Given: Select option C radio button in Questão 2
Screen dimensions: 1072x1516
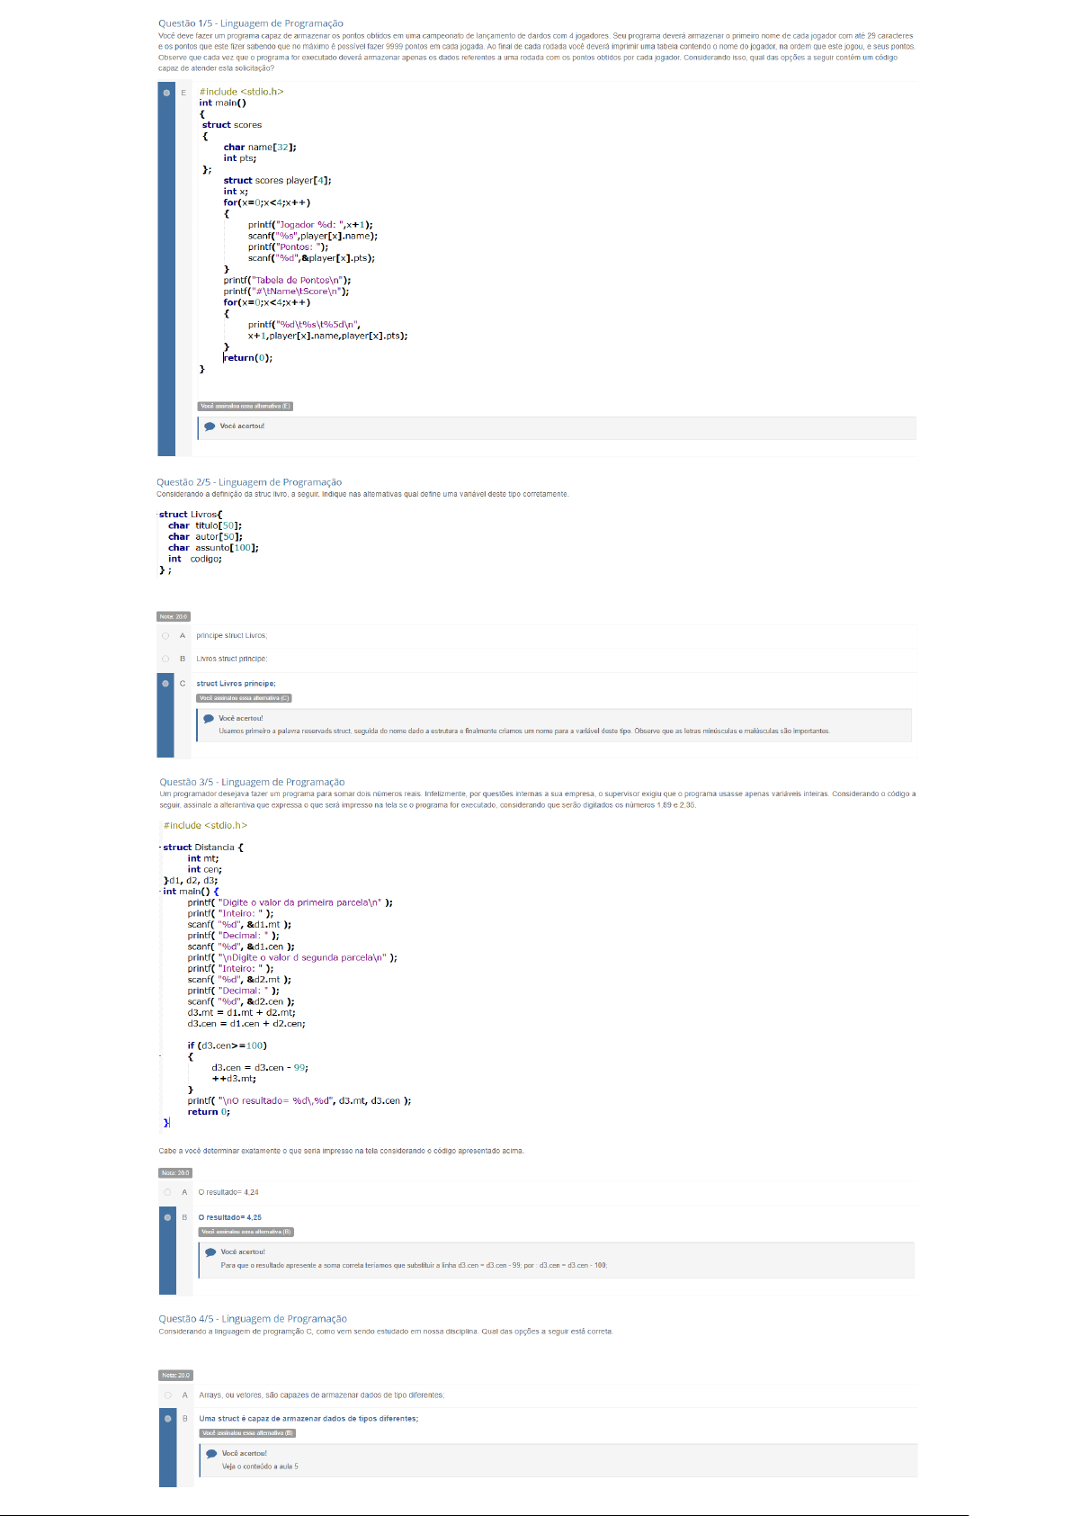Looking at the screenshot, I should pyautogui.click(x=165, y=684).
